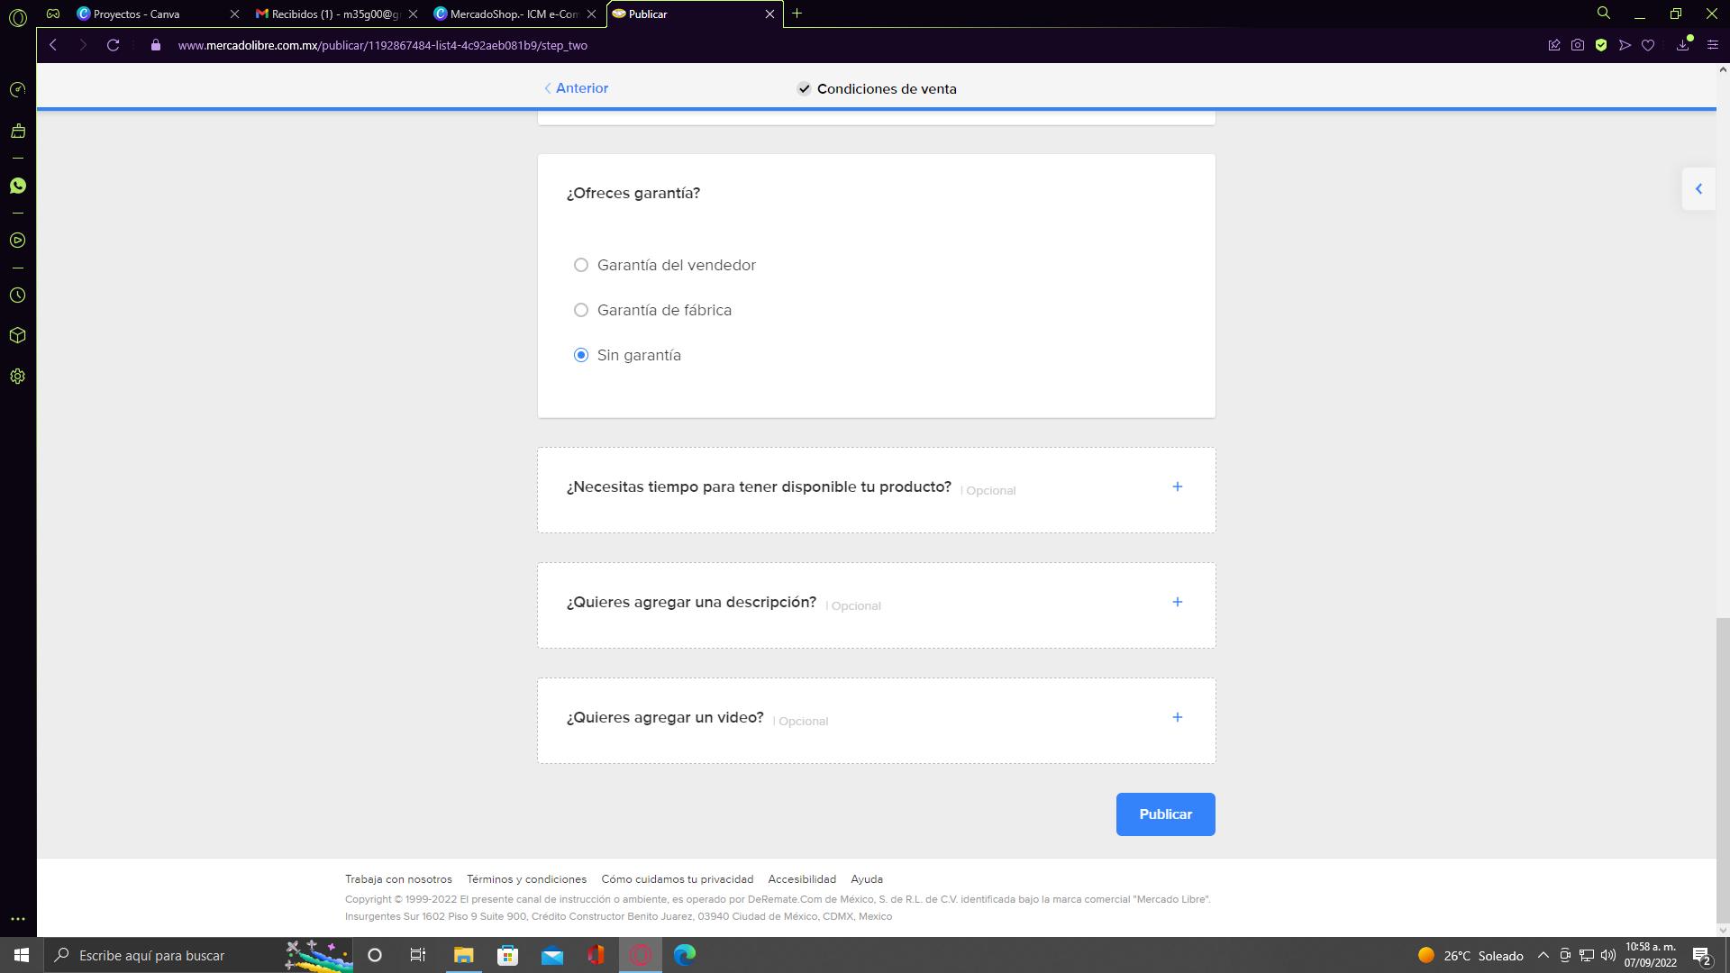Screen dimensions: 1730x973
Task: Expand the add description section
Action: 1177,602
